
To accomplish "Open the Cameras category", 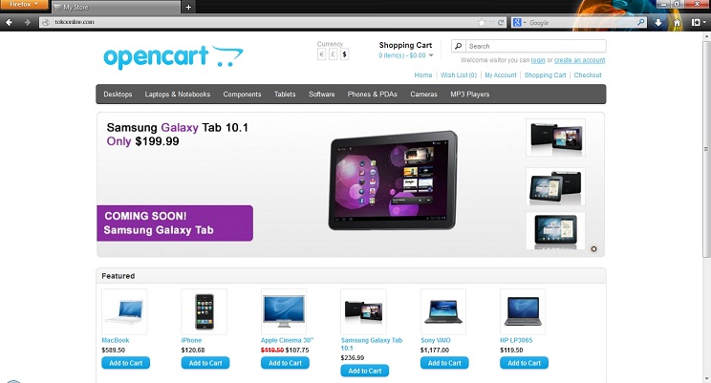I will (x=423, y=95).
